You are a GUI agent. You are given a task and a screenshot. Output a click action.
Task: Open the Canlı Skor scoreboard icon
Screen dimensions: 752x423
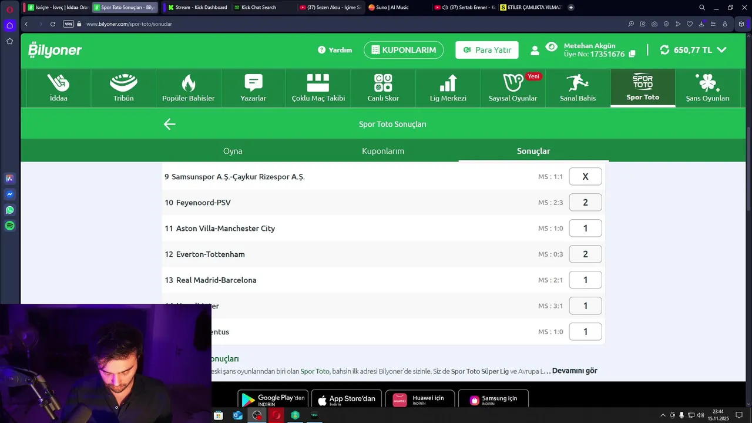[x=383, y=83]
